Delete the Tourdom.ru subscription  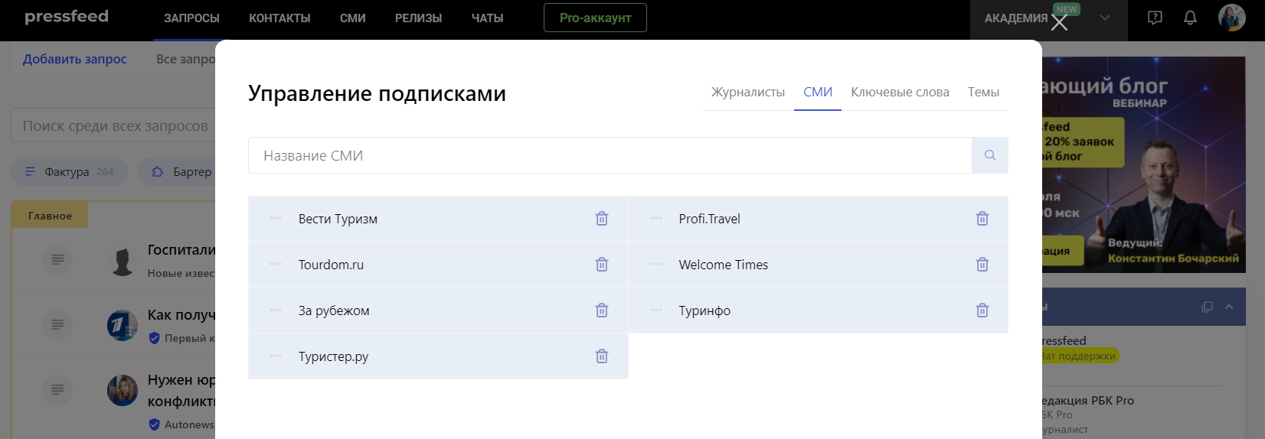602,265
